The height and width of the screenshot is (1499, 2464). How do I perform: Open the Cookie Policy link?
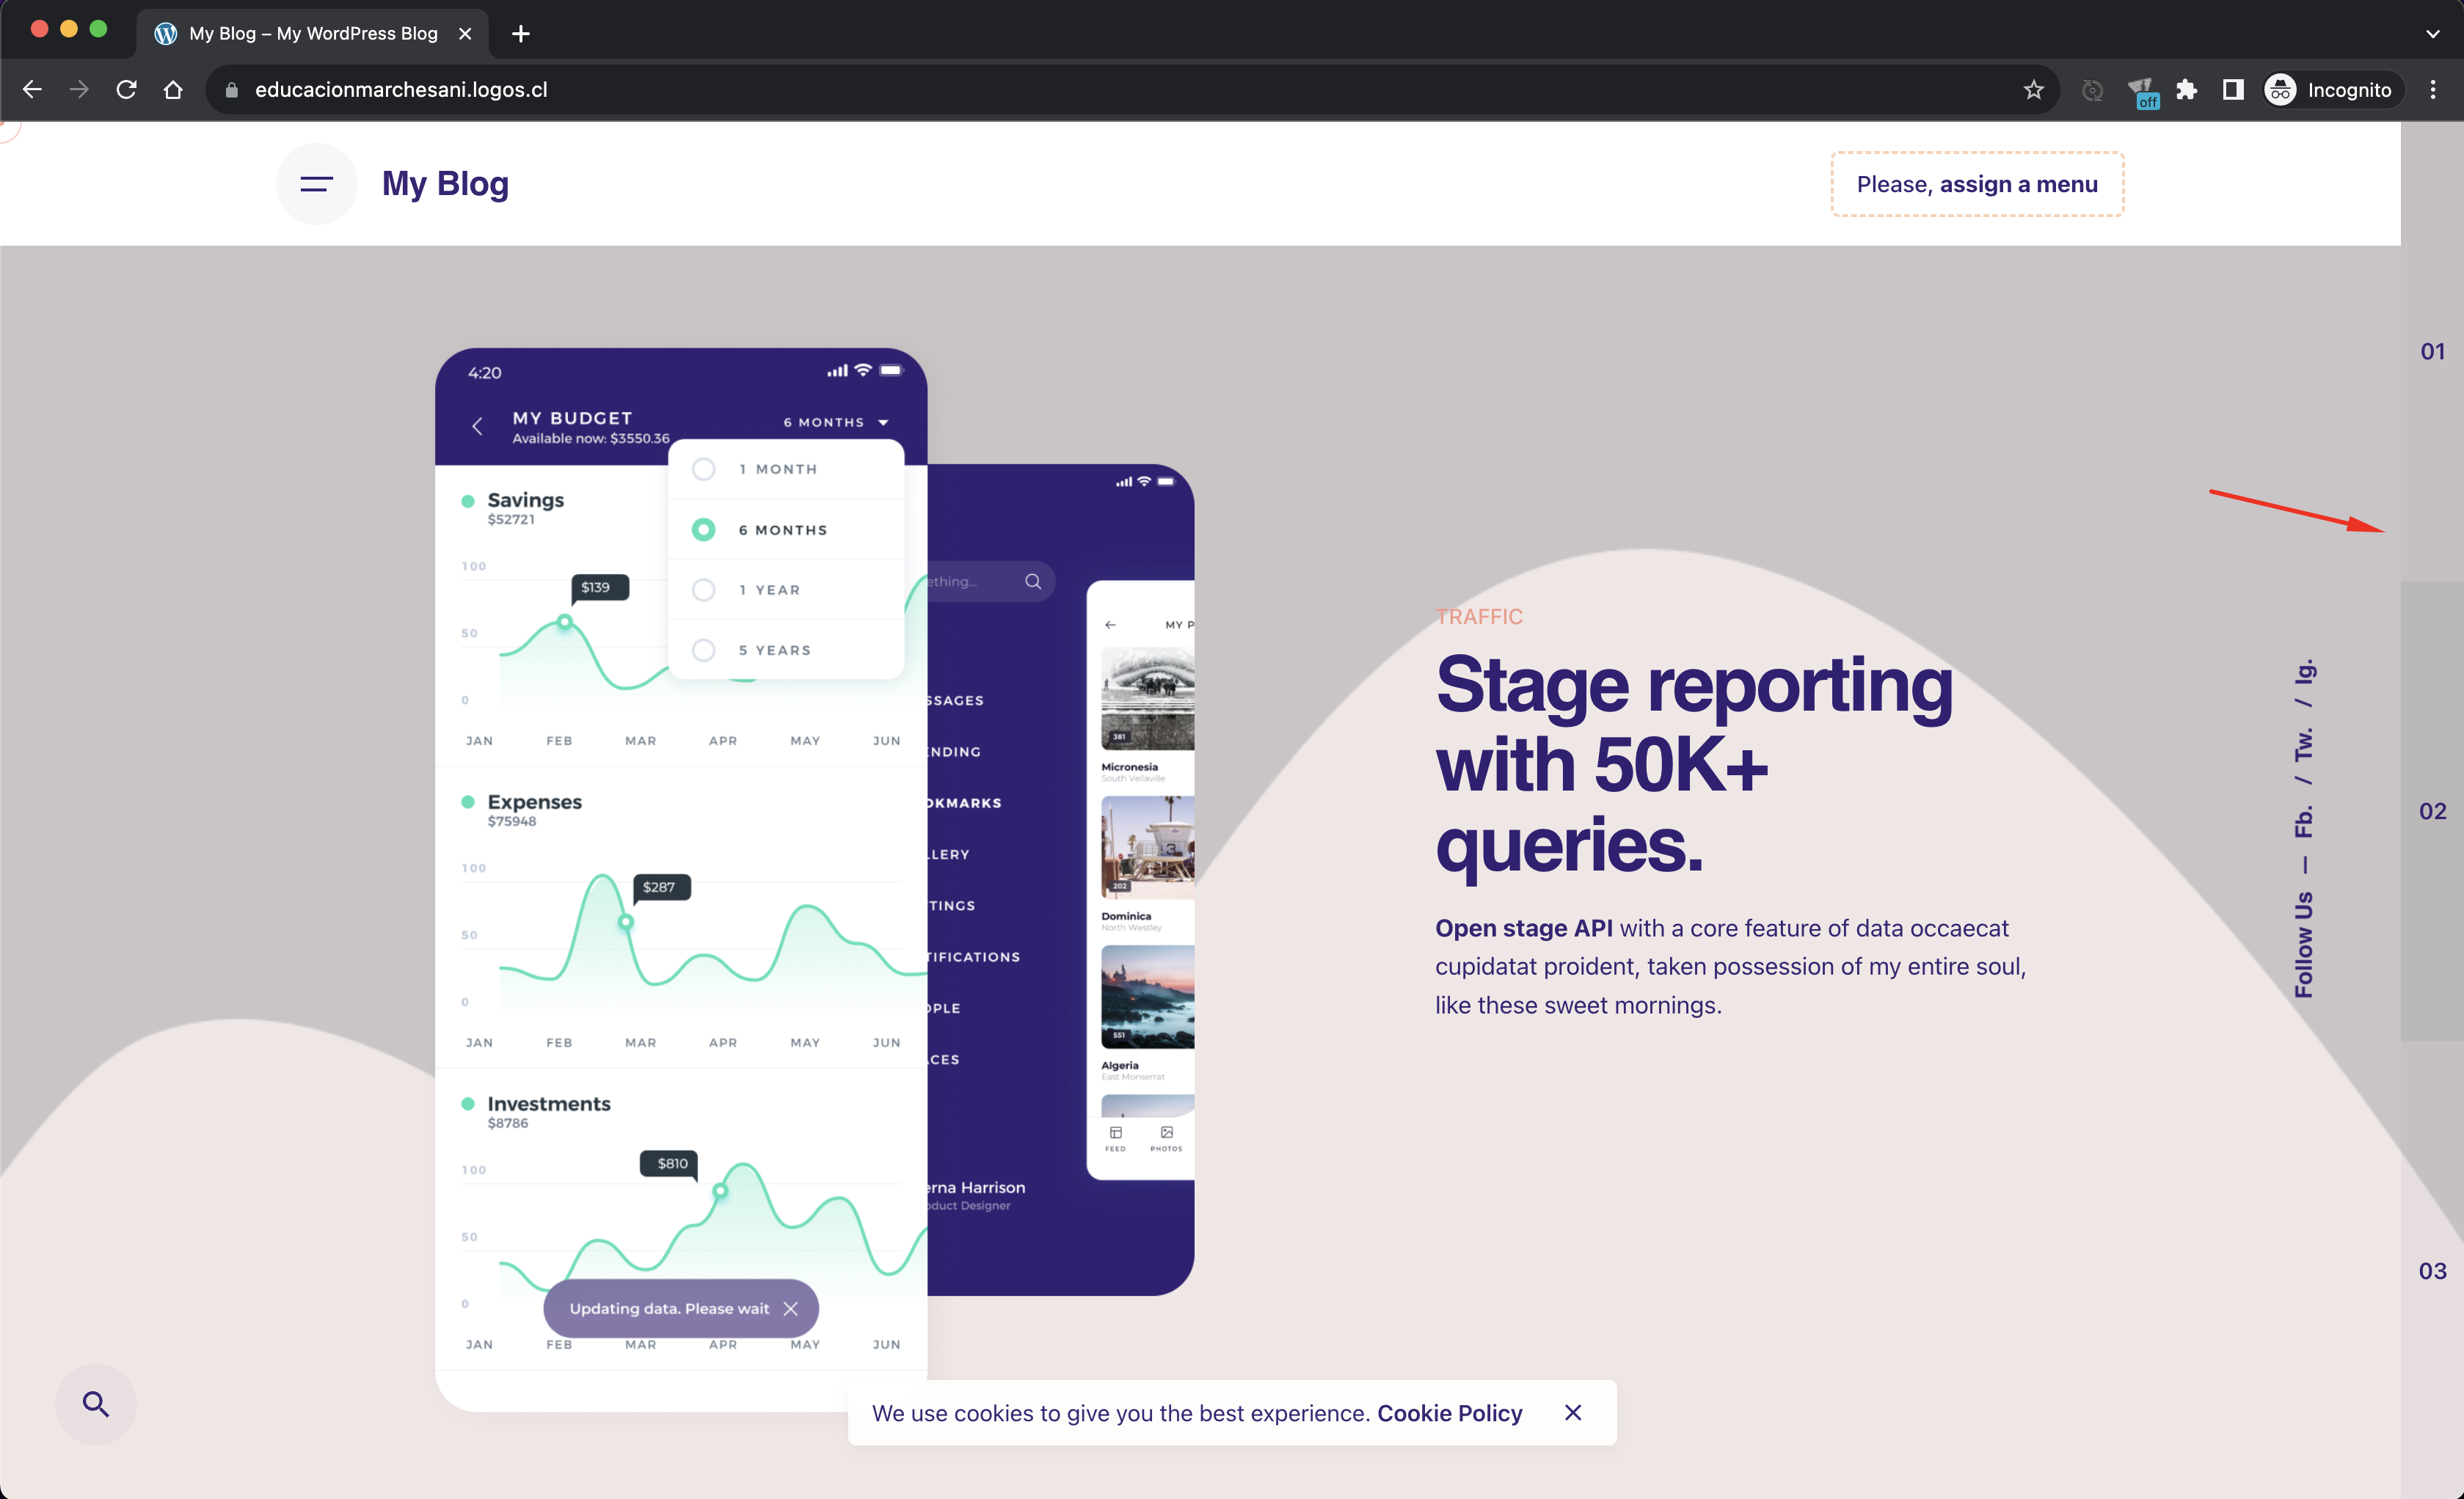pyautogui.click(x=1449, y=1413)
